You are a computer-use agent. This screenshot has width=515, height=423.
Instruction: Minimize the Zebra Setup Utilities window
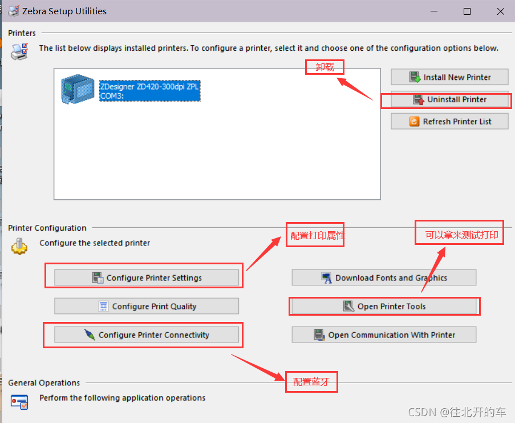(434, 11)
